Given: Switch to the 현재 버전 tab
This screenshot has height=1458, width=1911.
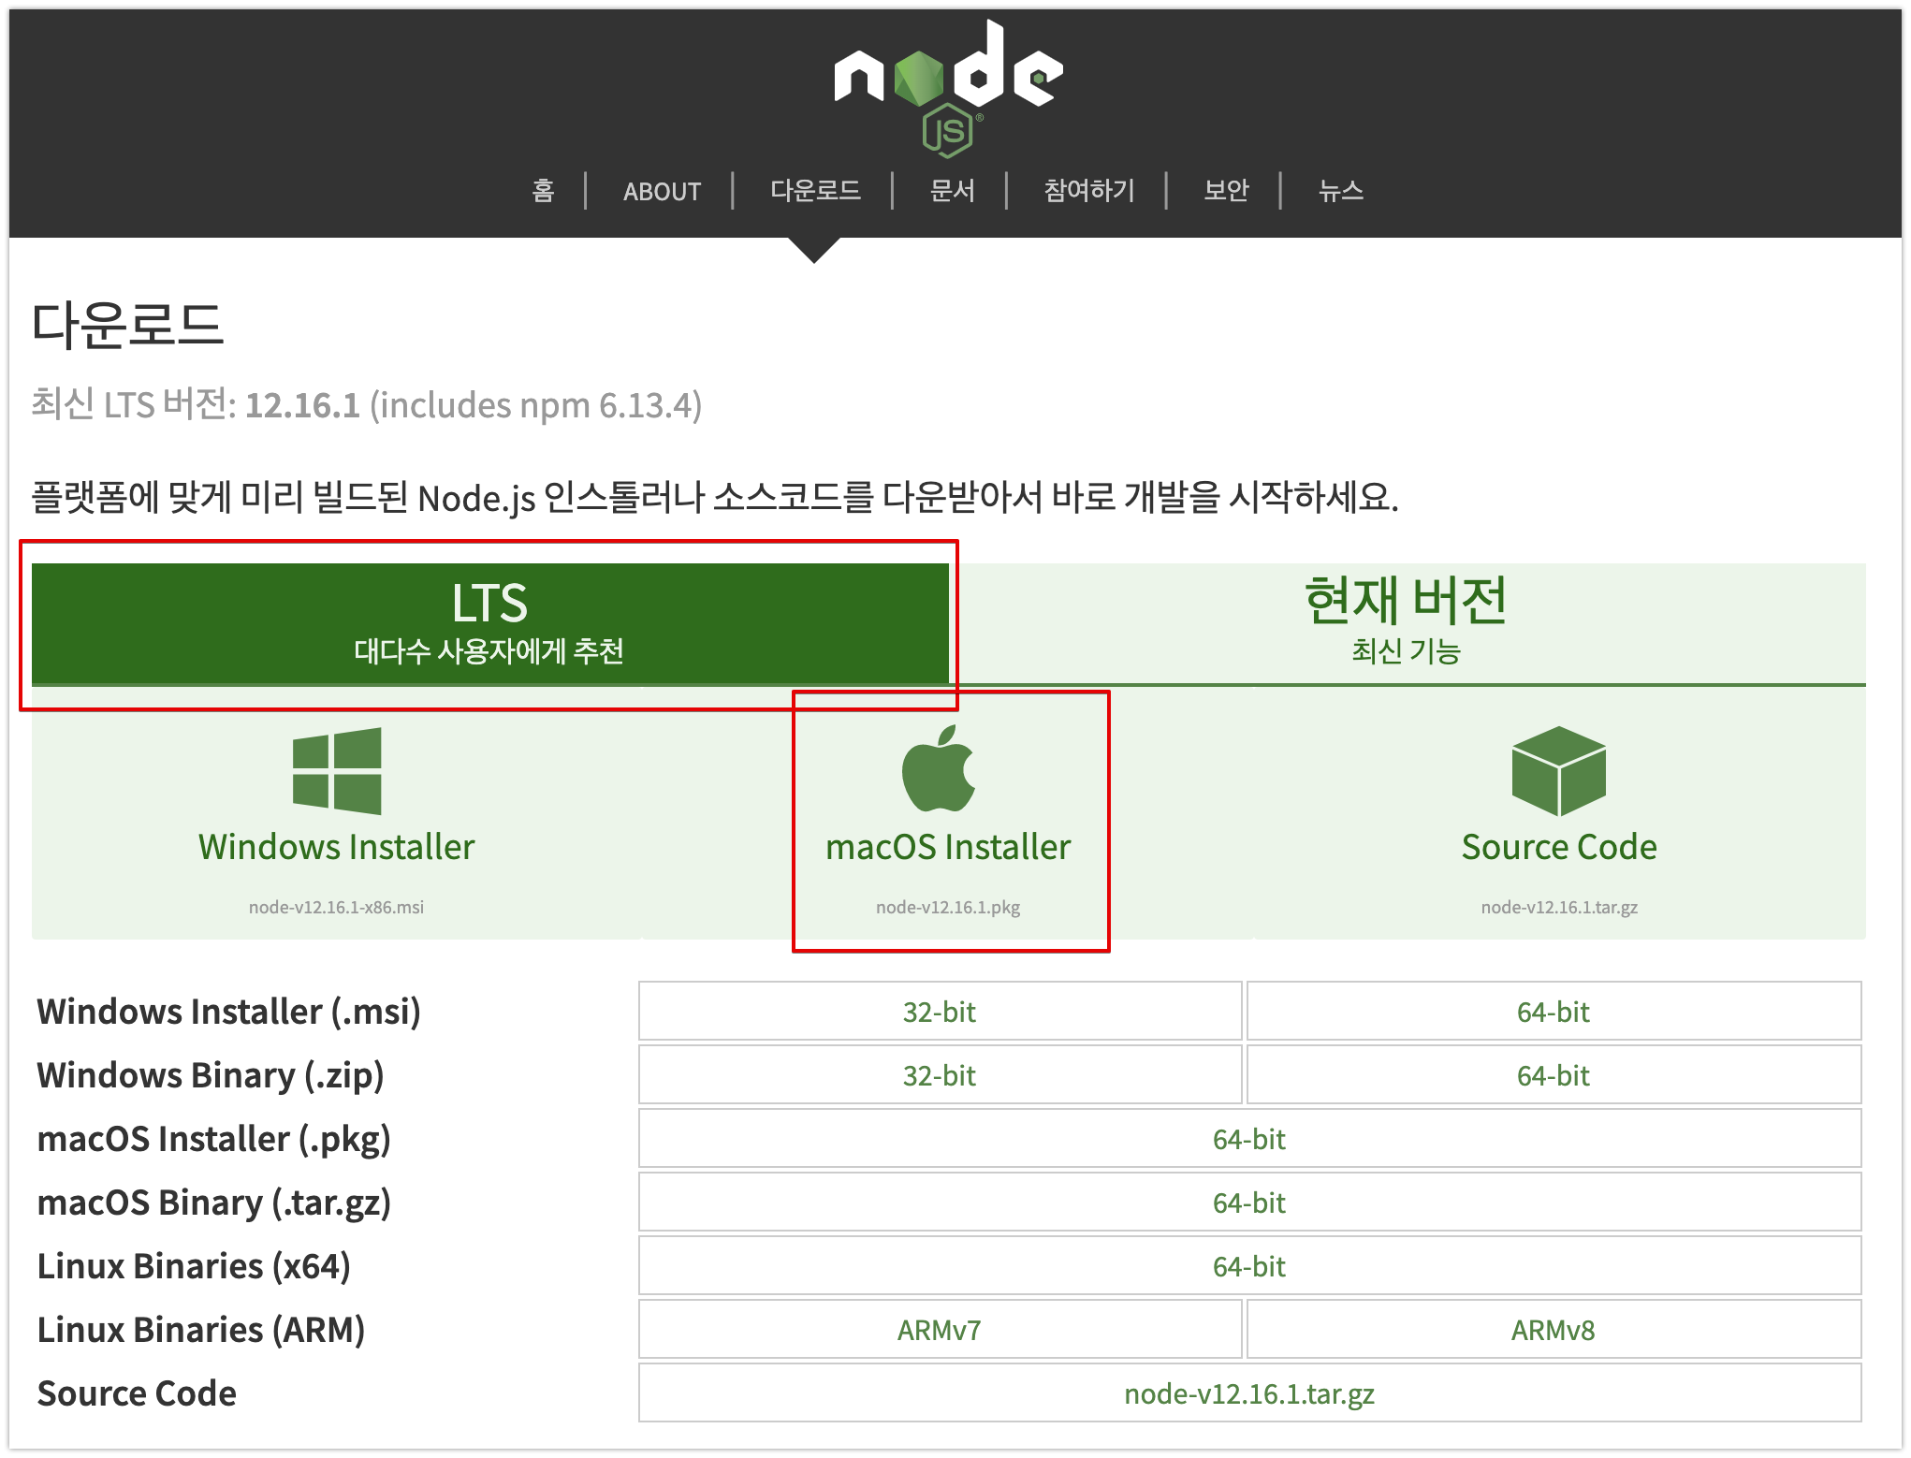Looking at the screenshot, I should [1406, 623].
